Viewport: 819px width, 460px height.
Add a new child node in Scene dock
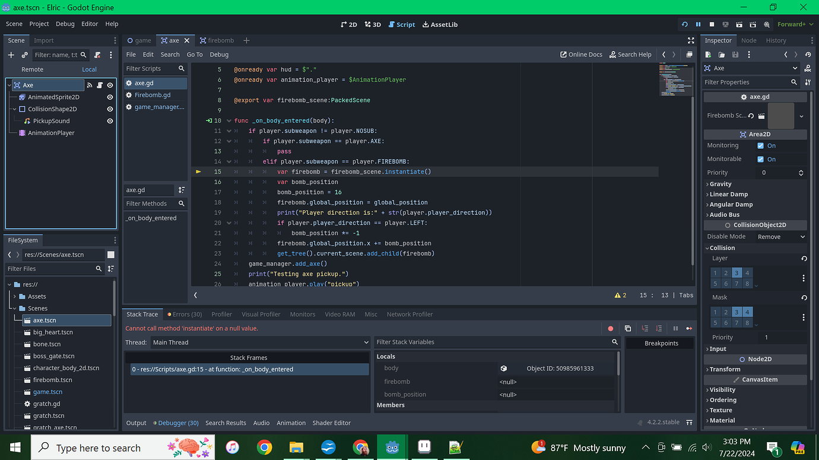[x=10, y=55]
